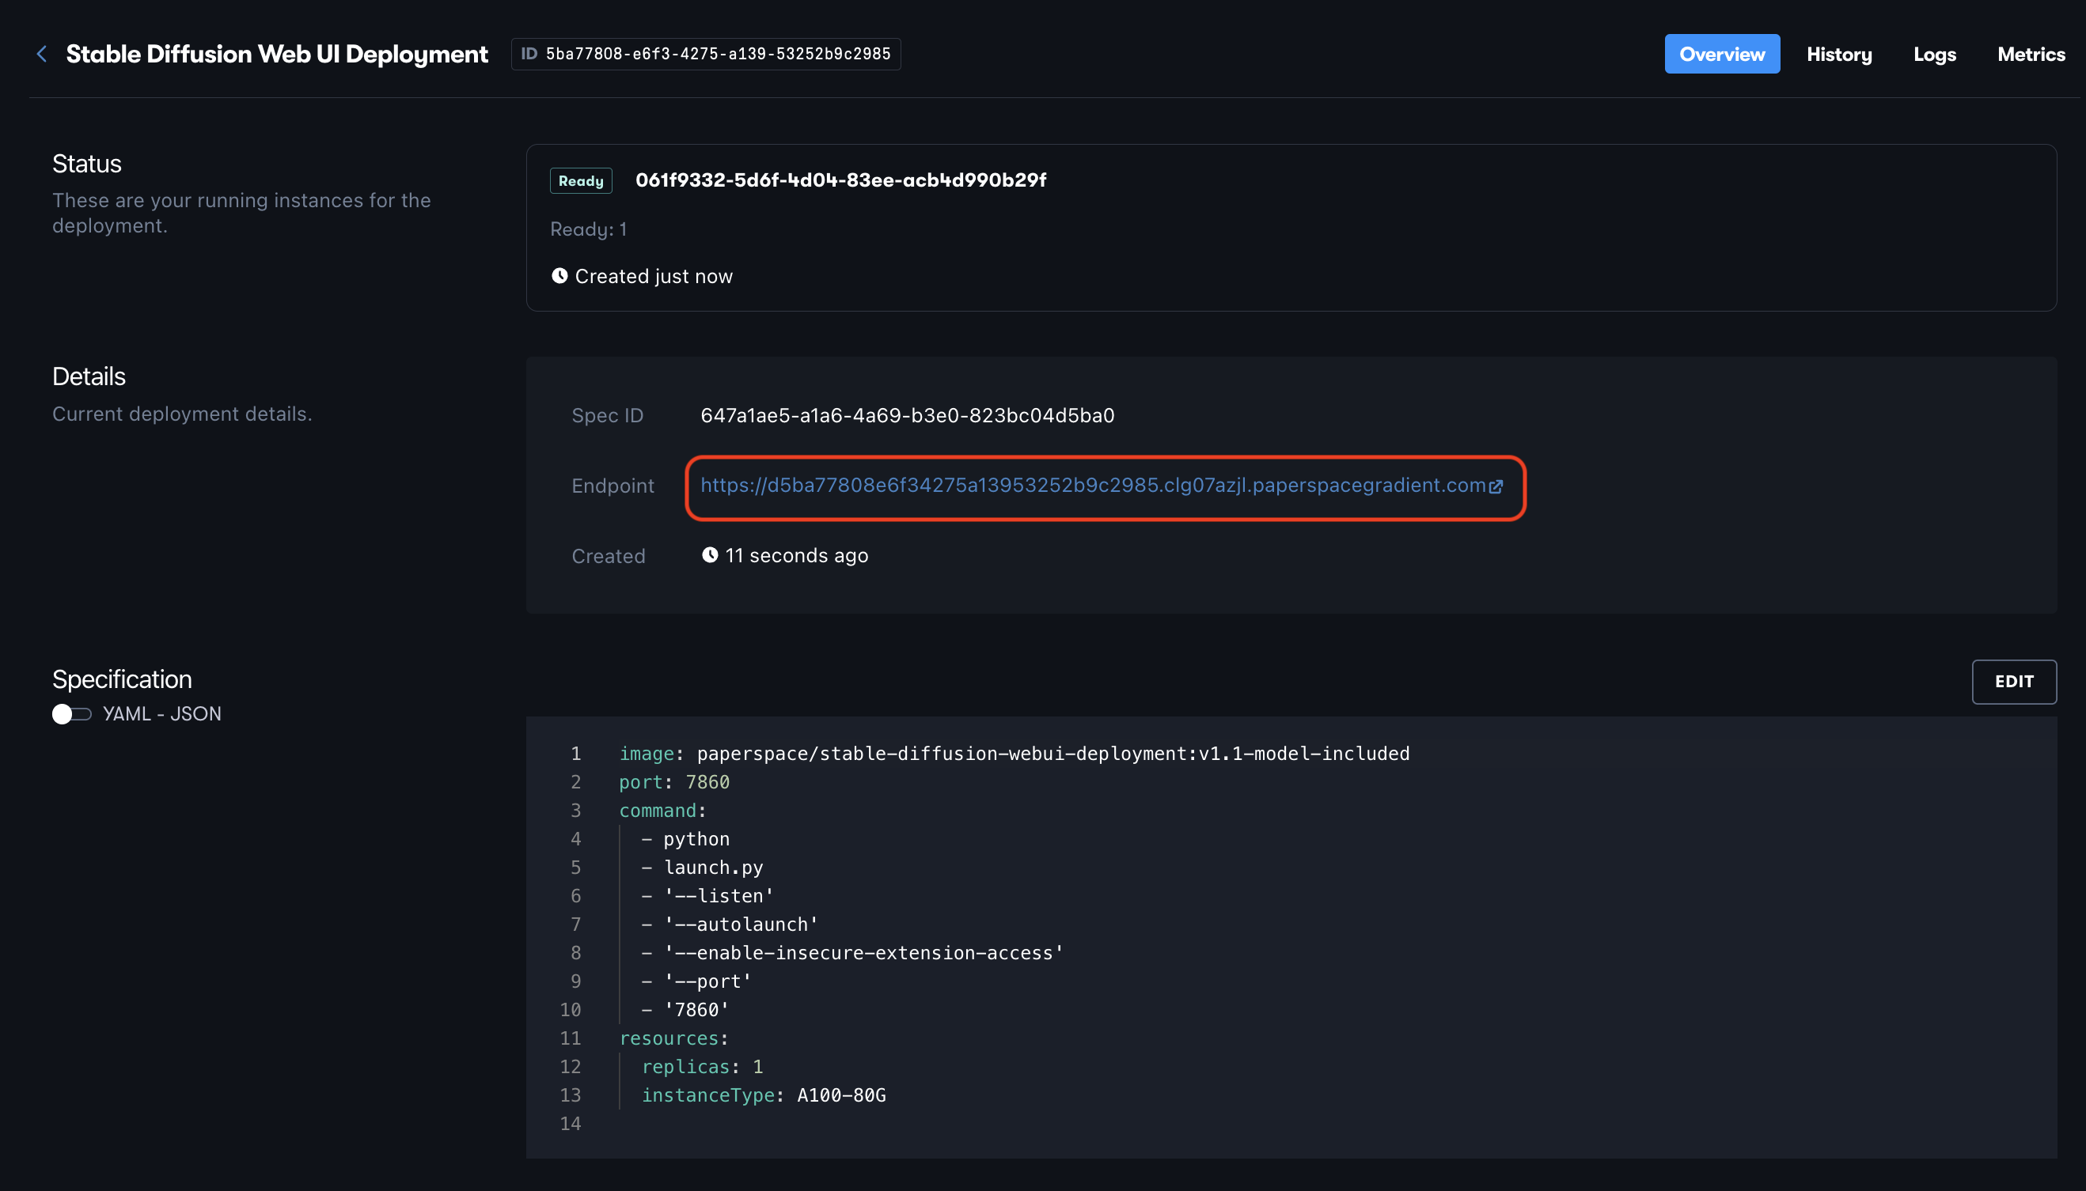Toggle the YAML - JSON switch
The width and height of the screenshot is (2086, 1191).
click(x=71, y=714)
